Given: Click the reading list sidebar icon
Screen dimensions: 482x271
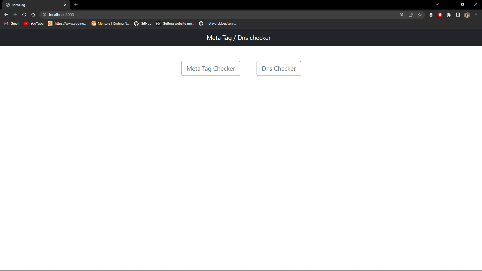Looking at the screenshot, I should [458, 15].
